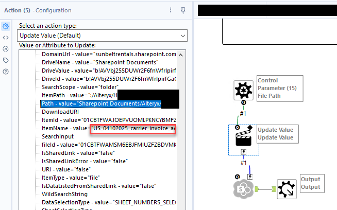Select the SearchInput tree row
Viewport: 337px width, 210px height.
(58, 136)
